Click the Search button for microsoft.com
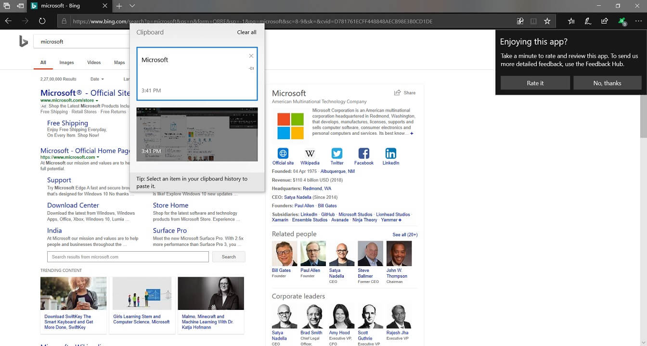The image size is (647, 346). 229,256
